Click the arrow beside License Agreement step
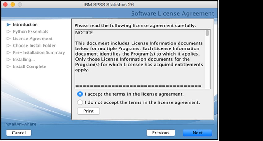 coord(9,39)
